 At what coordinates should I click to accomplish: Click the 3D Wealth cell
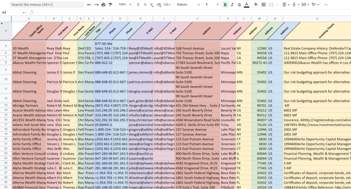point(29,46)
